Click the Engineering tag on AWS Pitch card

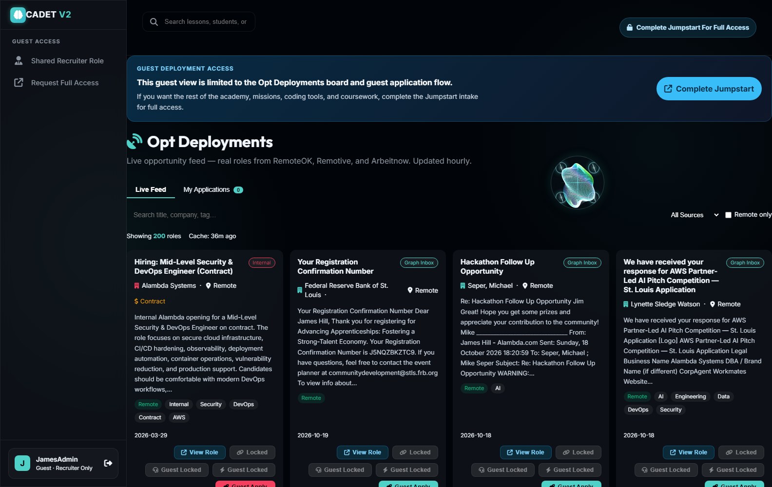(691, 396)
